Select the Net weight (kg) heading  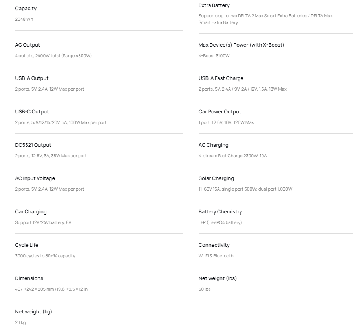(x=33, y=312)
